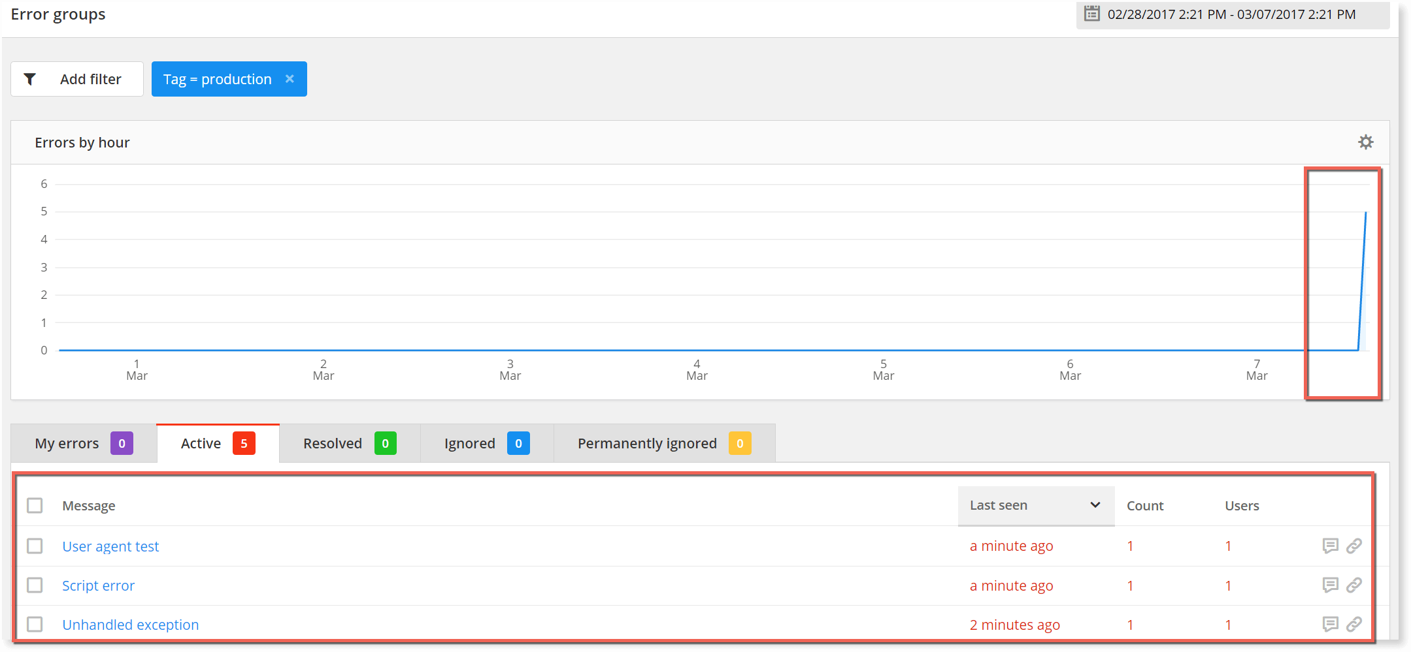The height and width of the screenshot is (652, 1411).
Task: Click the 1 Mar label on the chart axis
Action: (x=137, y=369)
